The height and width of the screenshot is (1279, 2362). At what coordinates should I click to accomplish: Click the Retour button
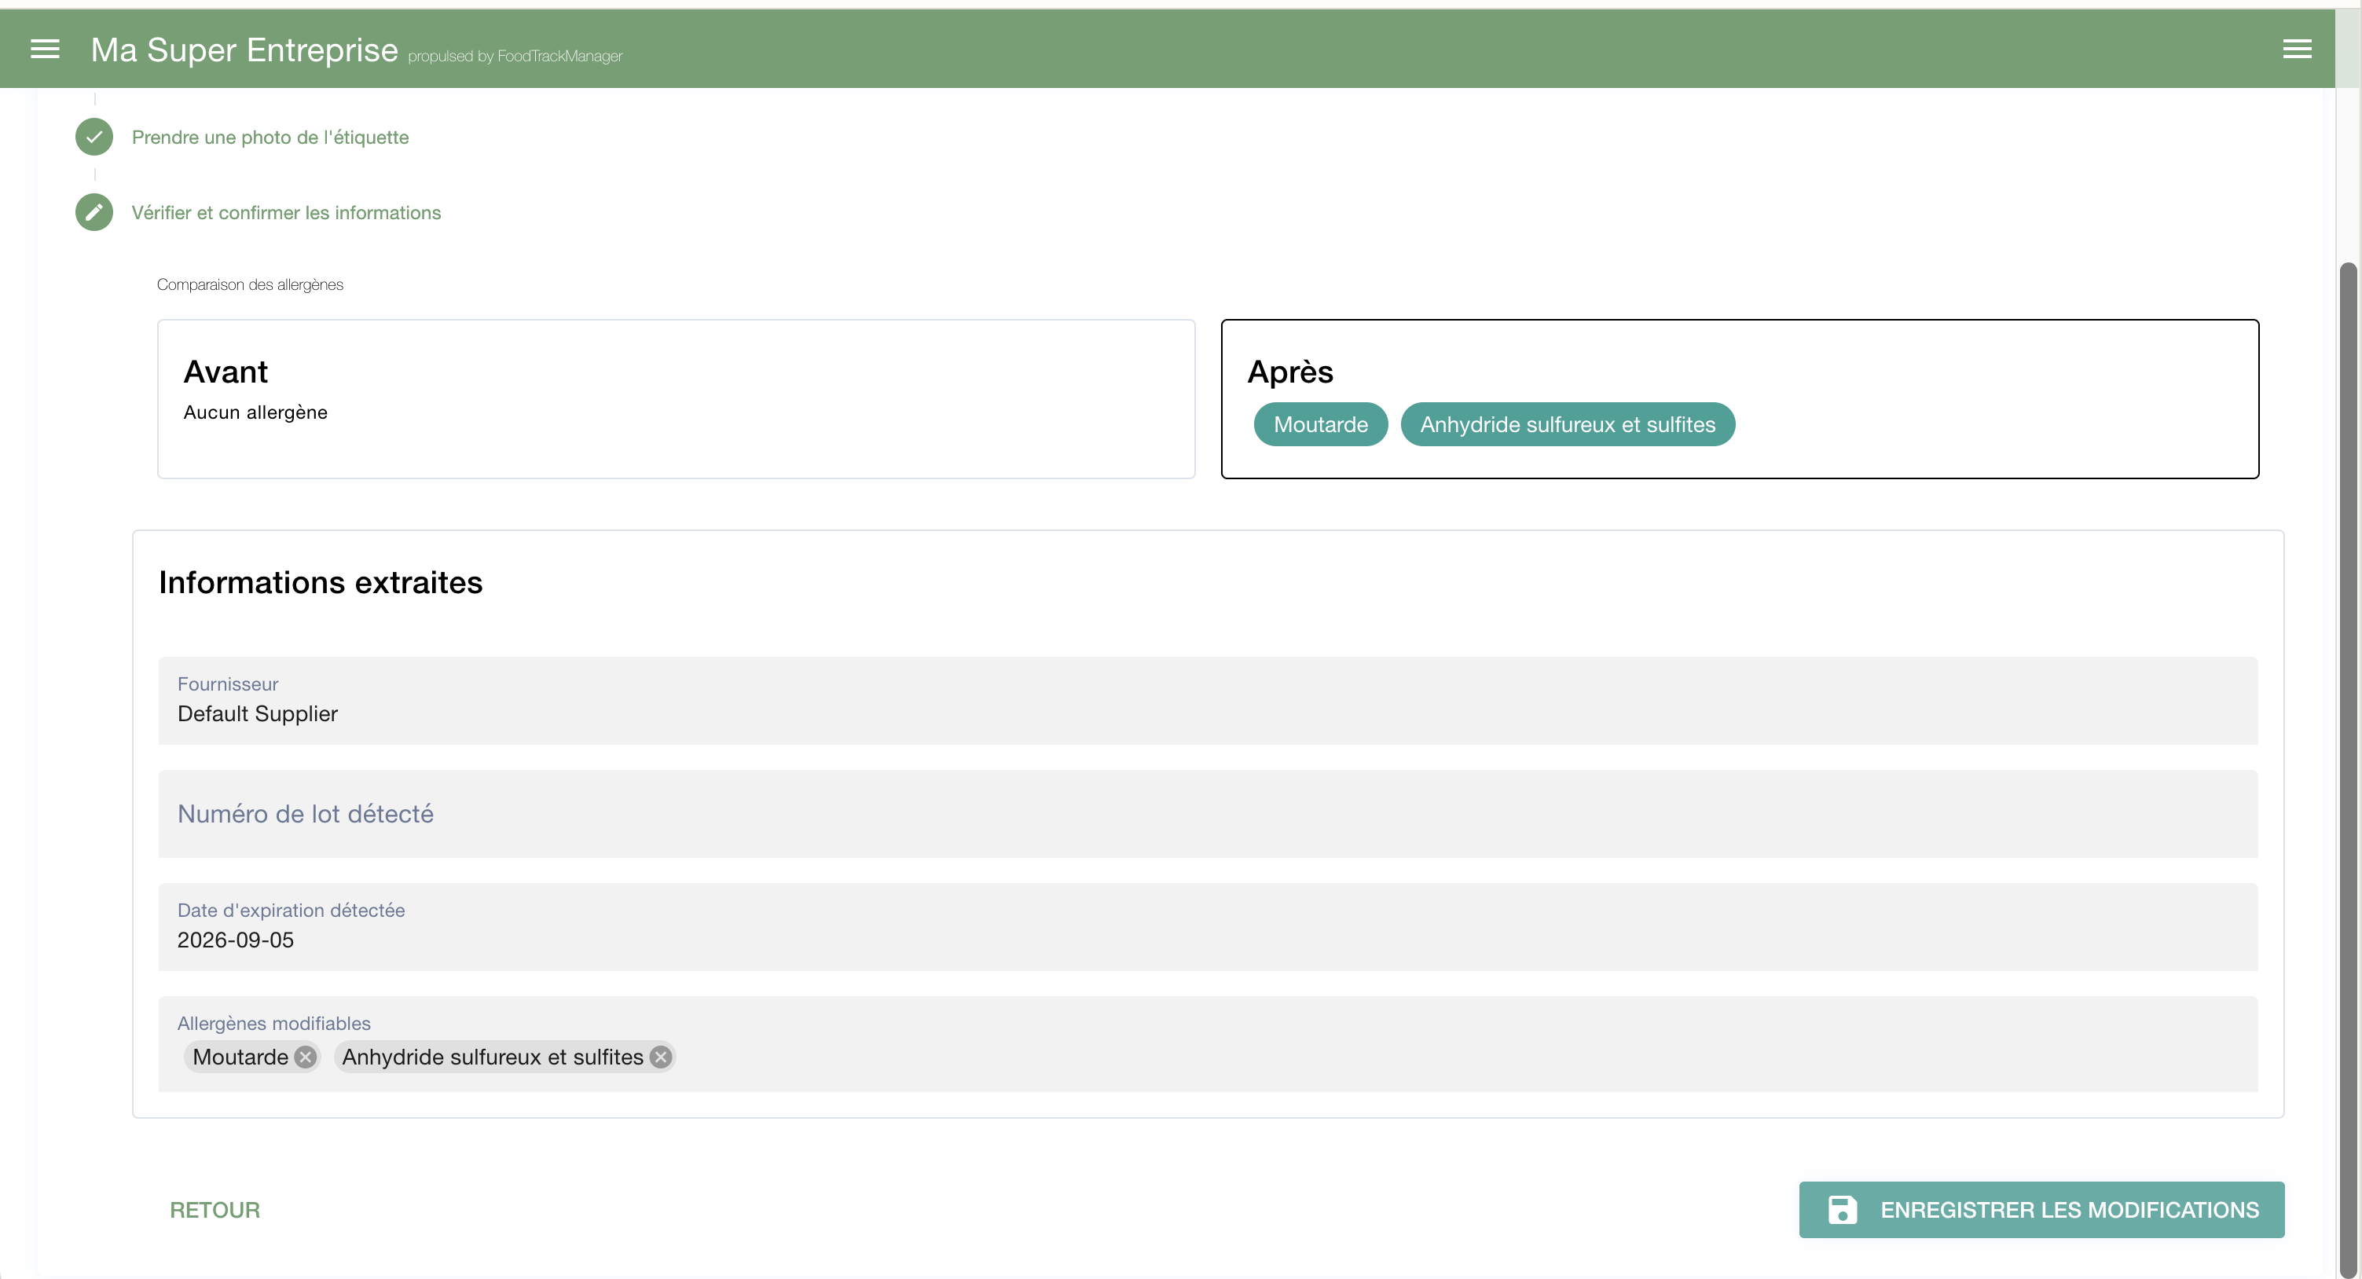(215, 1209)
